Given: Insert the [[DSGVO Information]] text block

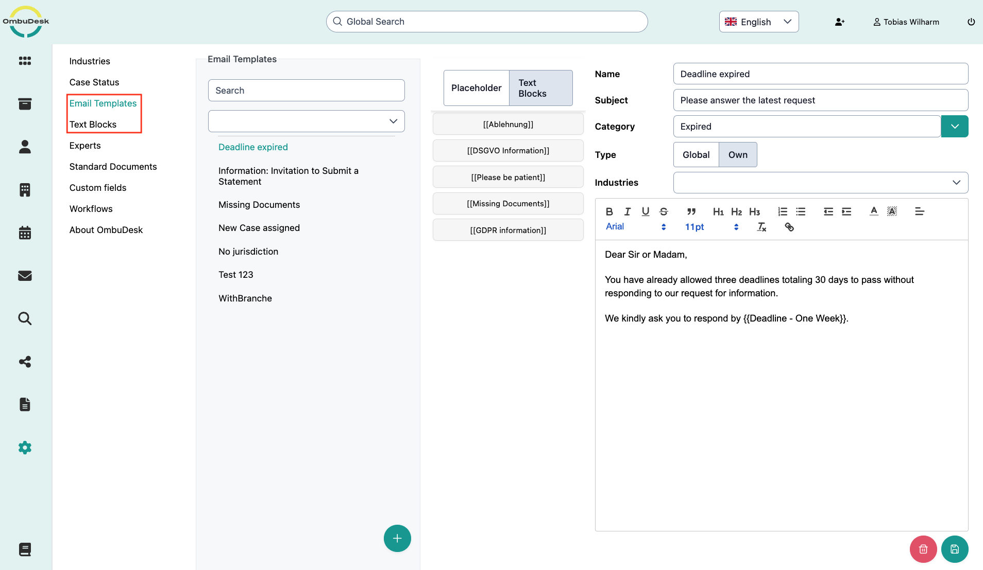Looking at the screenshot, I should click(508, 151).
